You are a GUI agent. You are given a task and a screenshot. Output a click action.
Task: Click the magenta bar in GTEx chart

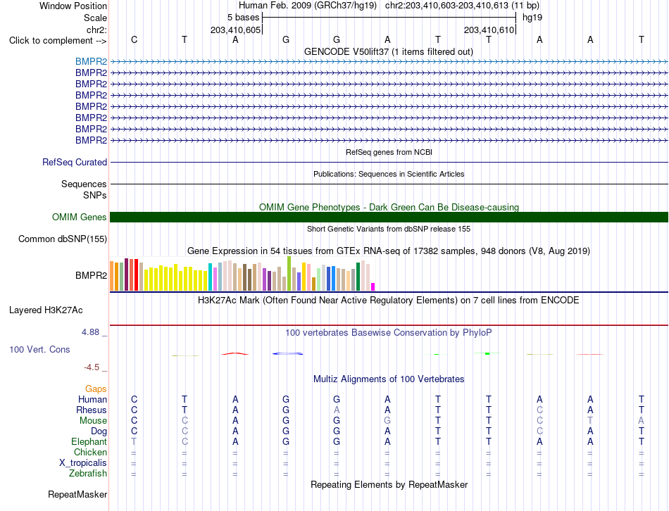pos(373,286)
